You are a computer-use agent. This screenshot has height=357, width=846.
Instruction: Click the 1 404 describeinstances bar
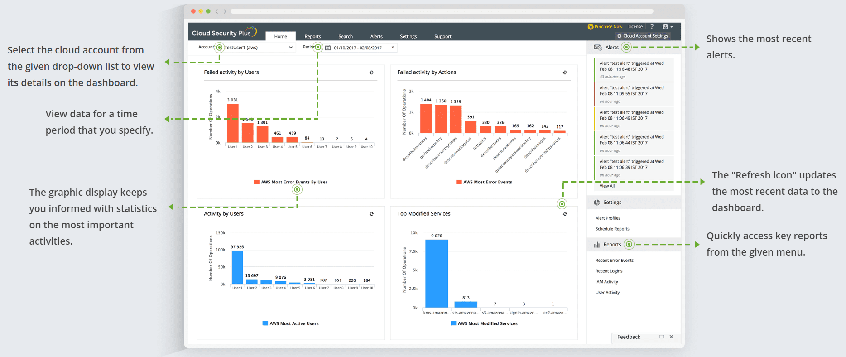tap(426, 118)
